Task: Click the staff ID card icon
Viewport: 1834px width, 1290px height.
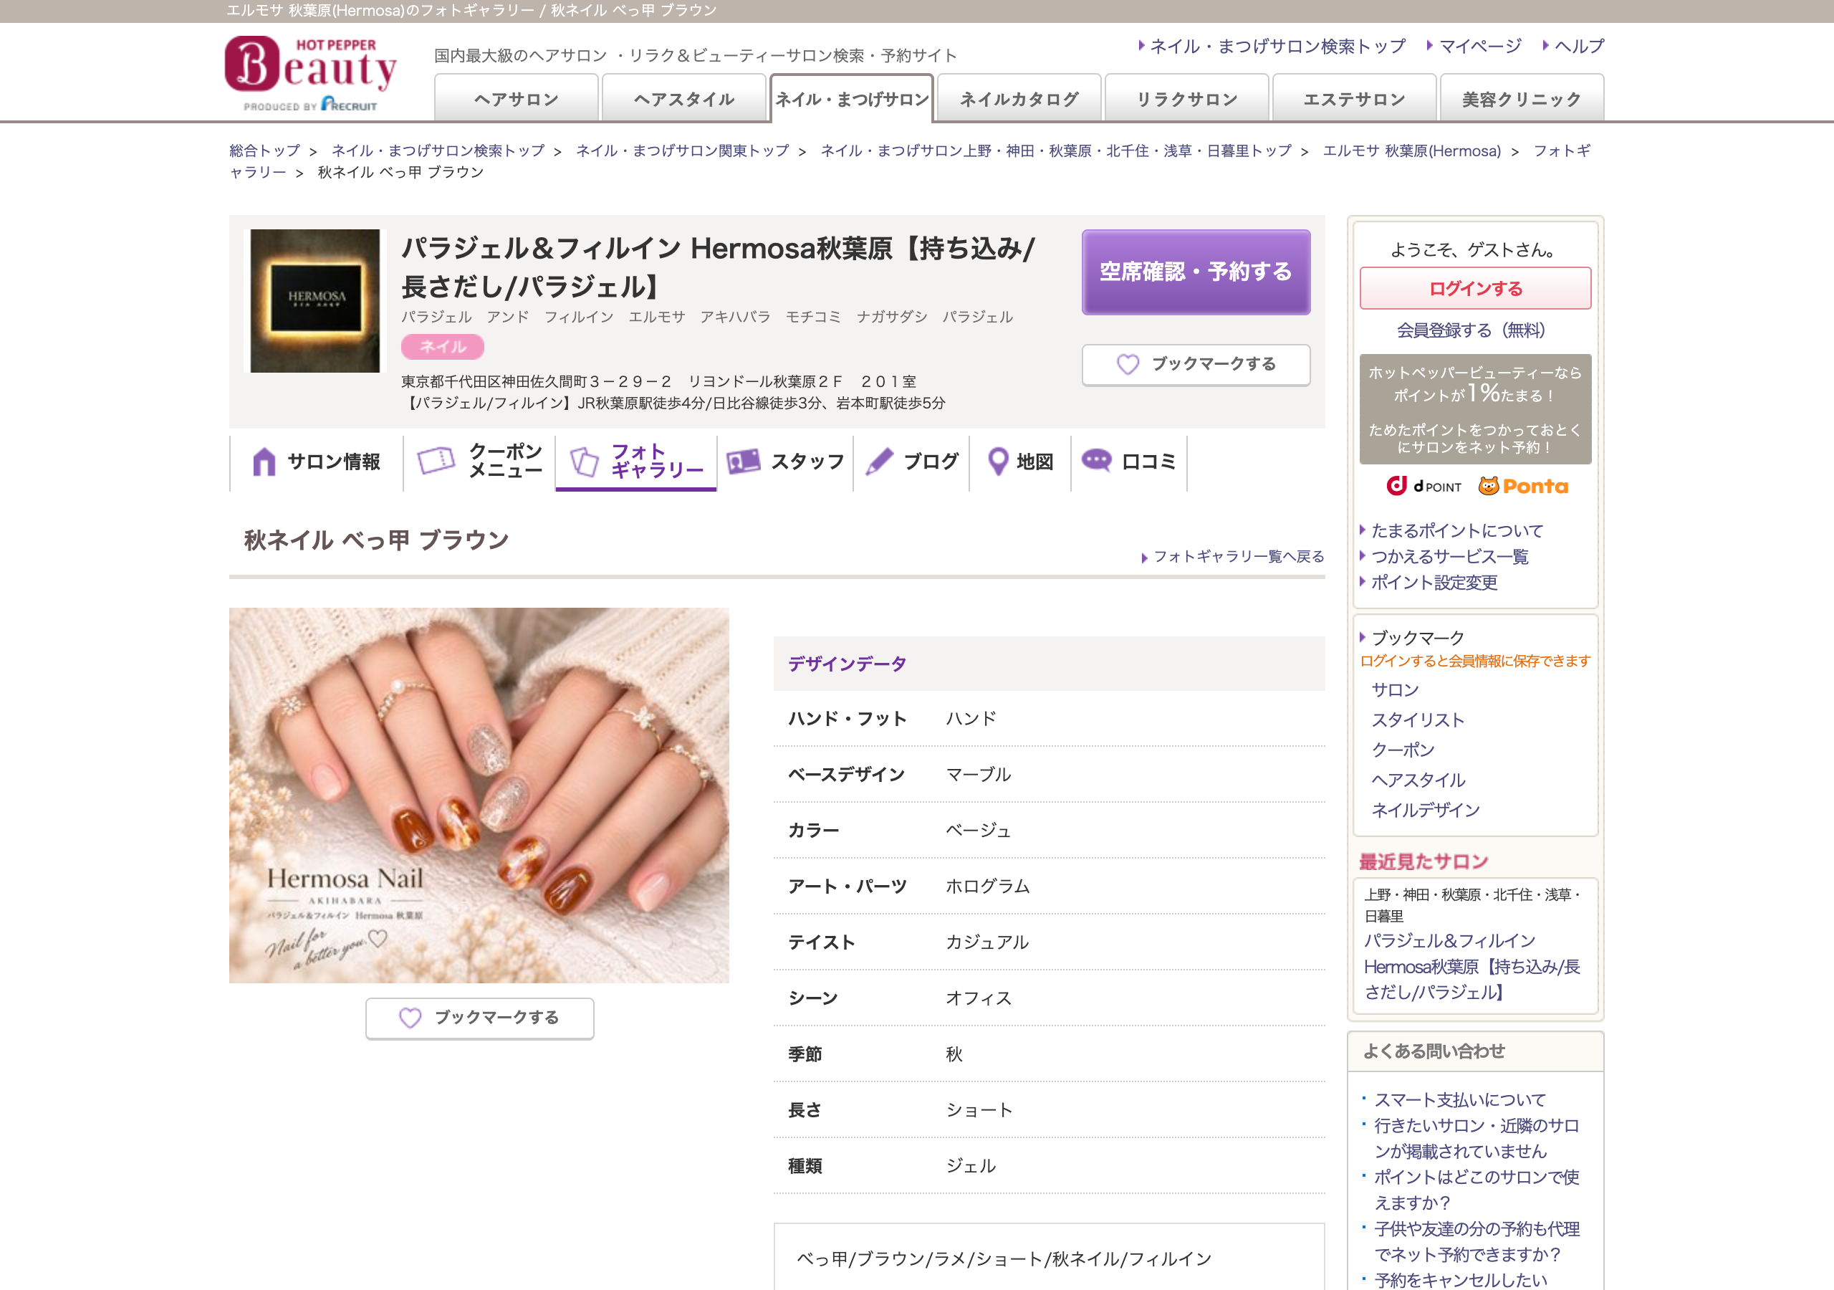Action: pos(743,461)
